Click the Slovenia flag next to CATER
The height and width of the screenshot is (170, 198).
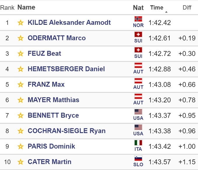pyautogui.click(x=138, y=159)
